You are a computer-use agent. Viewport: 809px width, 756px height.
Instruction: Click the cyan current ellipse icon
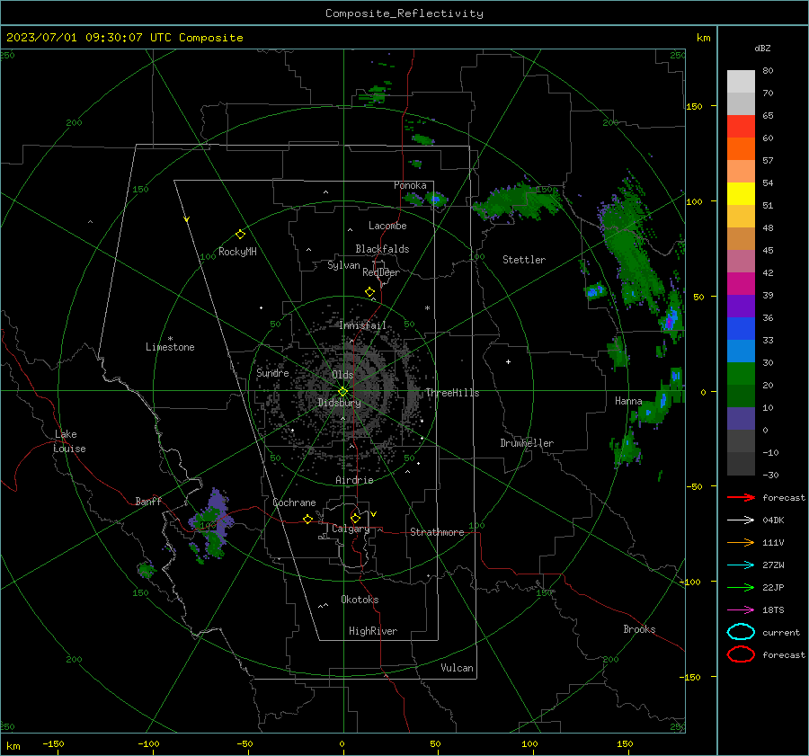pos(741,632)
